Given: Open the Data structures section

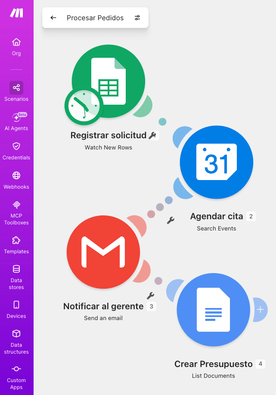Looking at the screenshot, I should pyautogui.click(x=16, y=342).
